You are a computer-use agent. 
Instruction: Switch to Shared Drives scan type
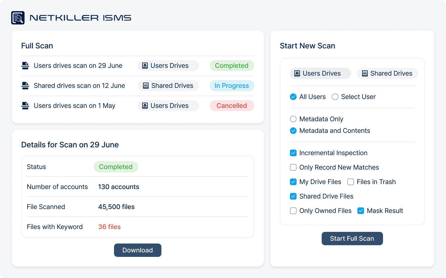pos(387,73)
